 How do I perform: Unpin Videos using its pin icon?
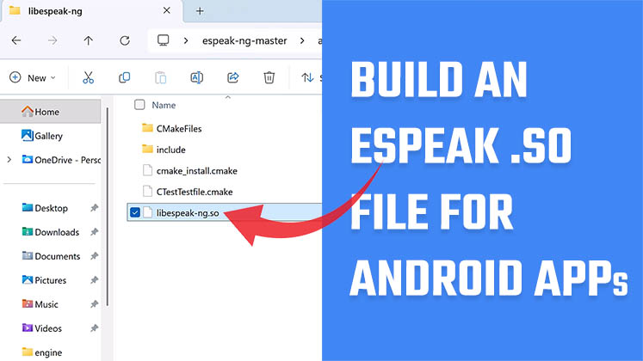tap(95, 328)
